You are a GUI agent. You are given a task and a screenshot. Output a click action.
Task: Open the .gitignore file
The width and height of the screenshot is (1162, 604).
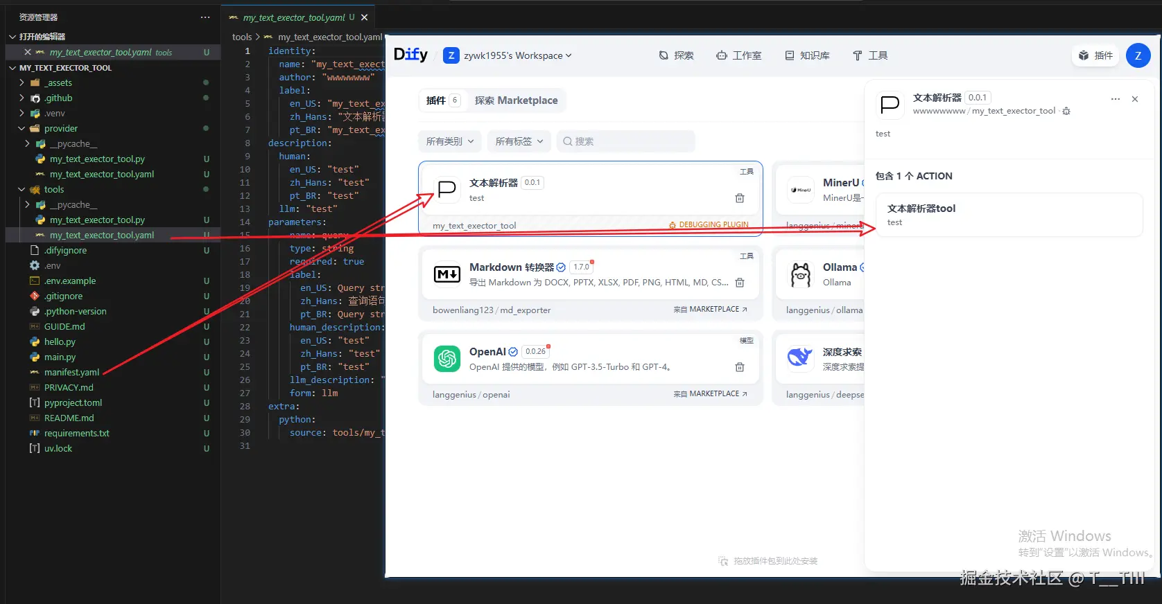point(63,296)
